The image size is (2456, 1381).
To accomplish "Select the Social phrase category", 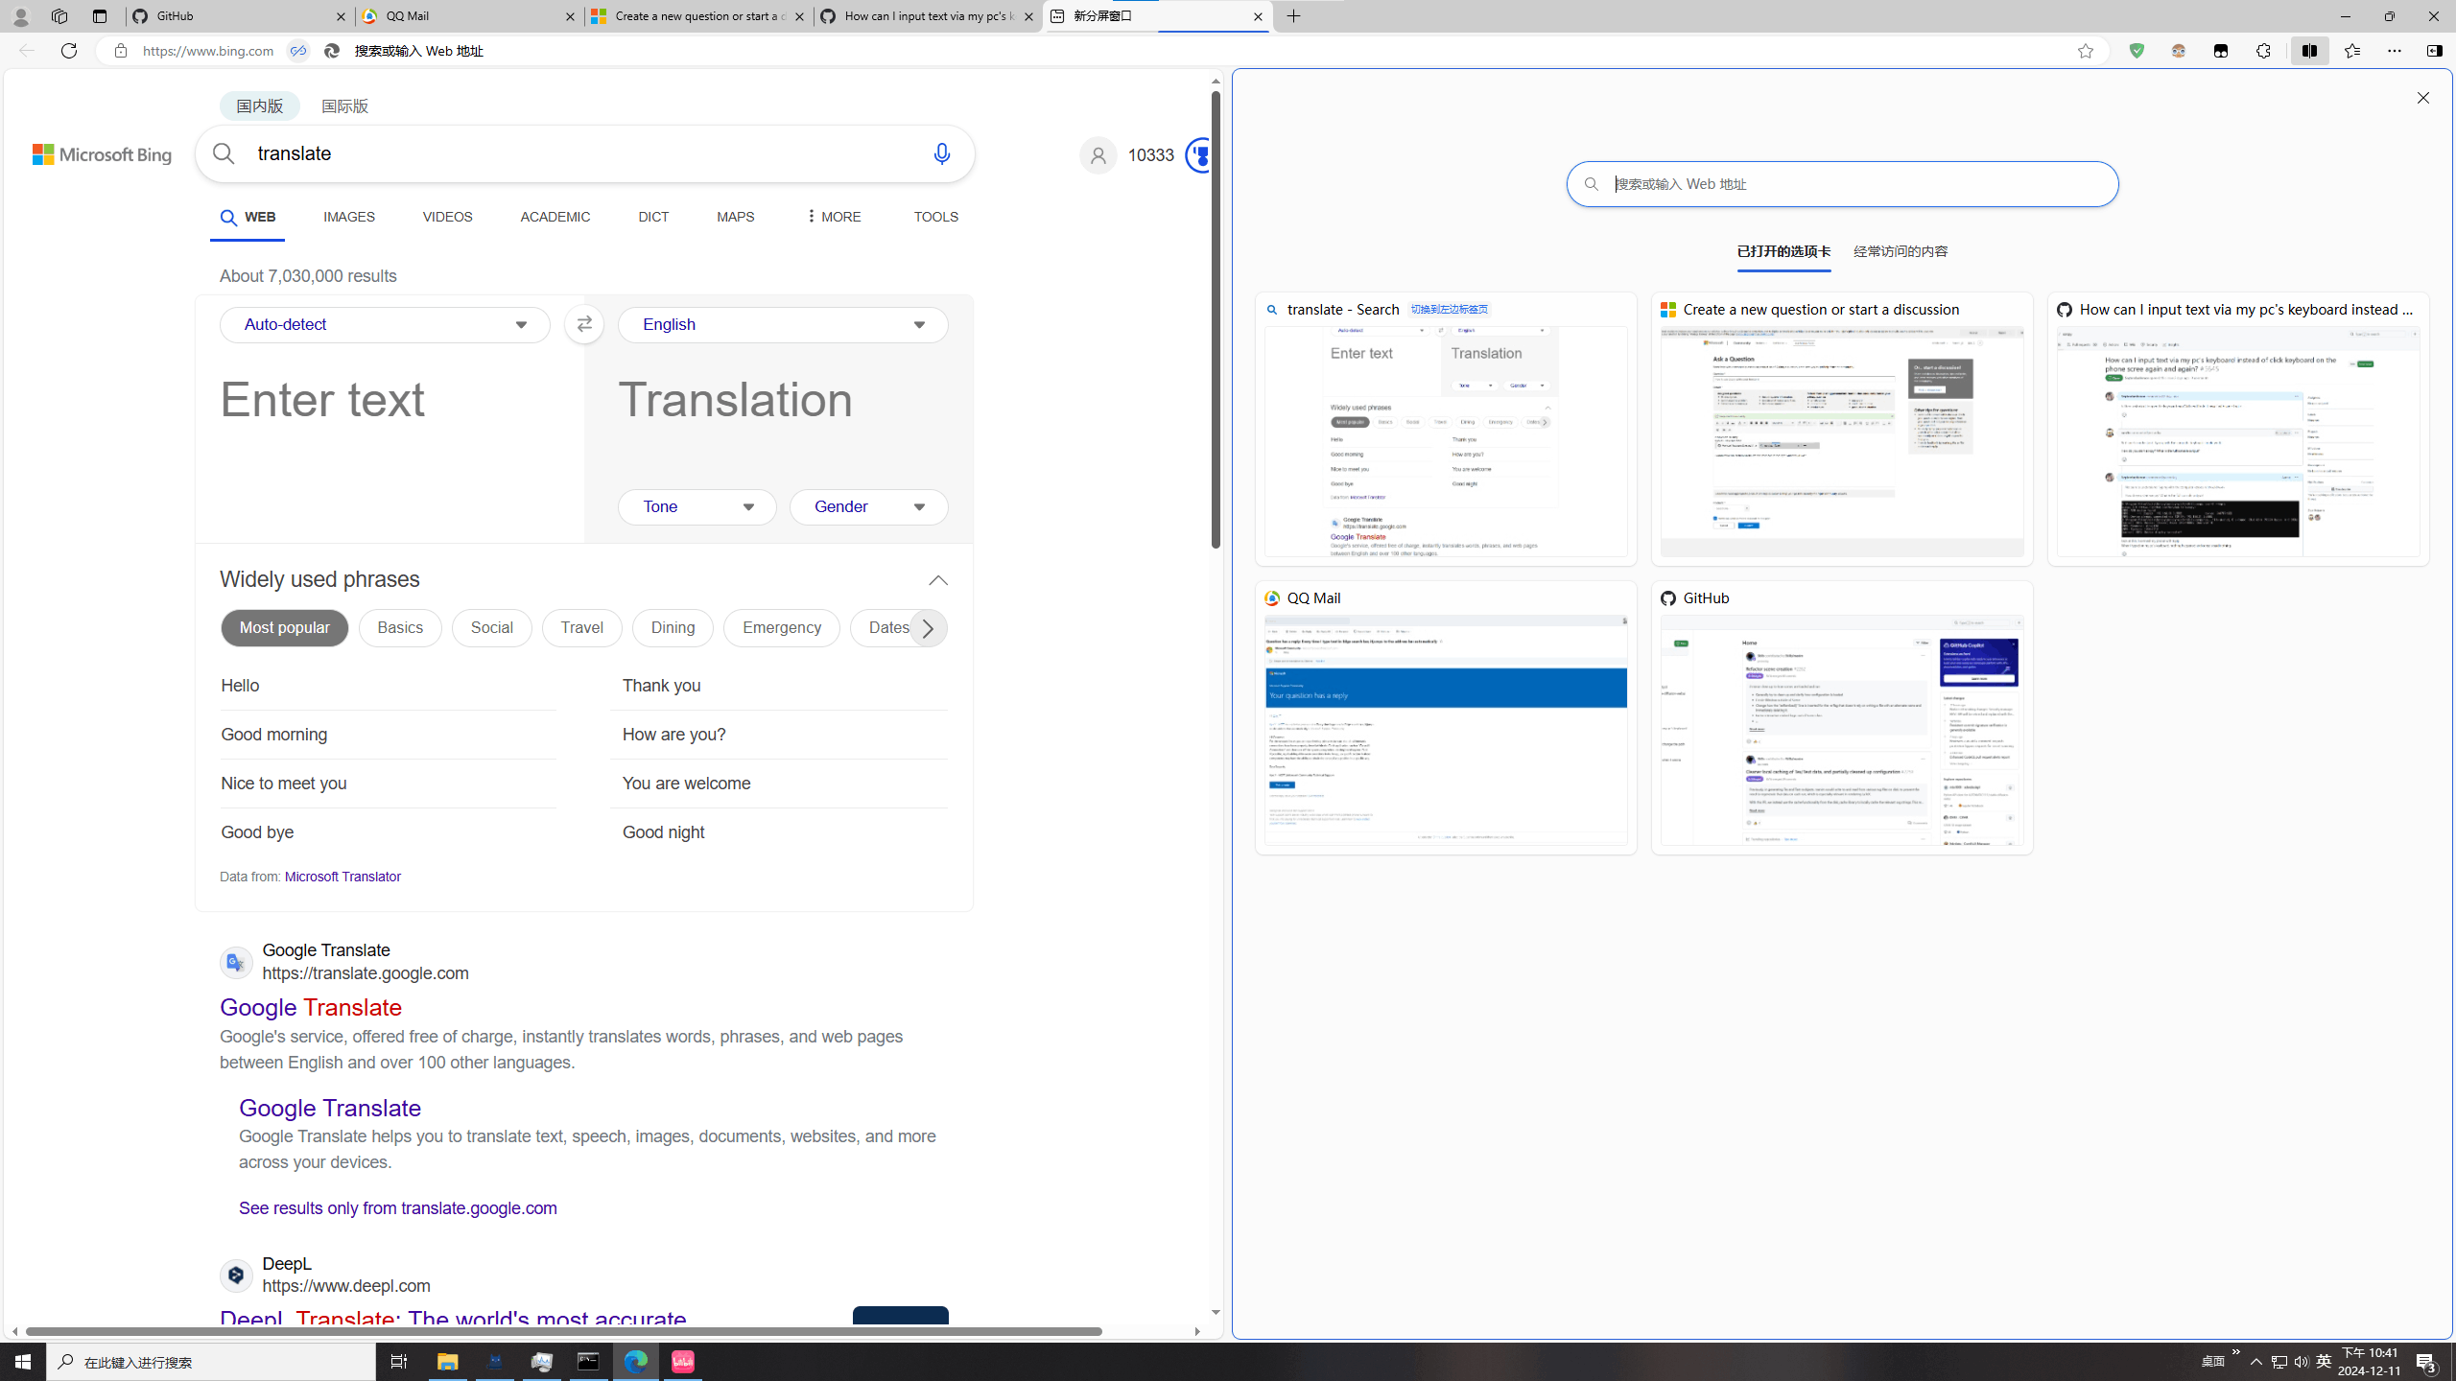I will click(x=490, y=627).
